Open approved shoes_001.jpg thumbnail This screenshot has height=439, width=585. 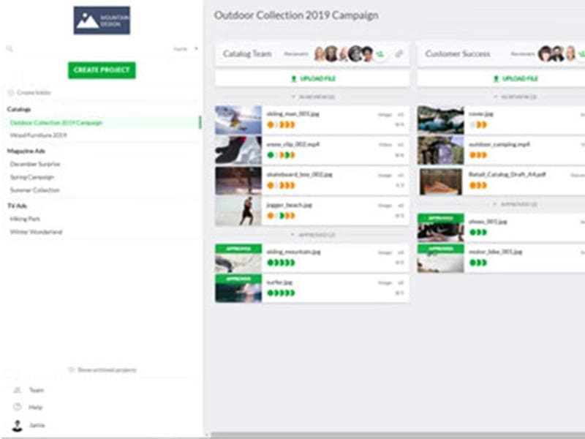(441, 228)
